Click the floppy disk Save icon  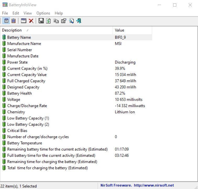41,21
